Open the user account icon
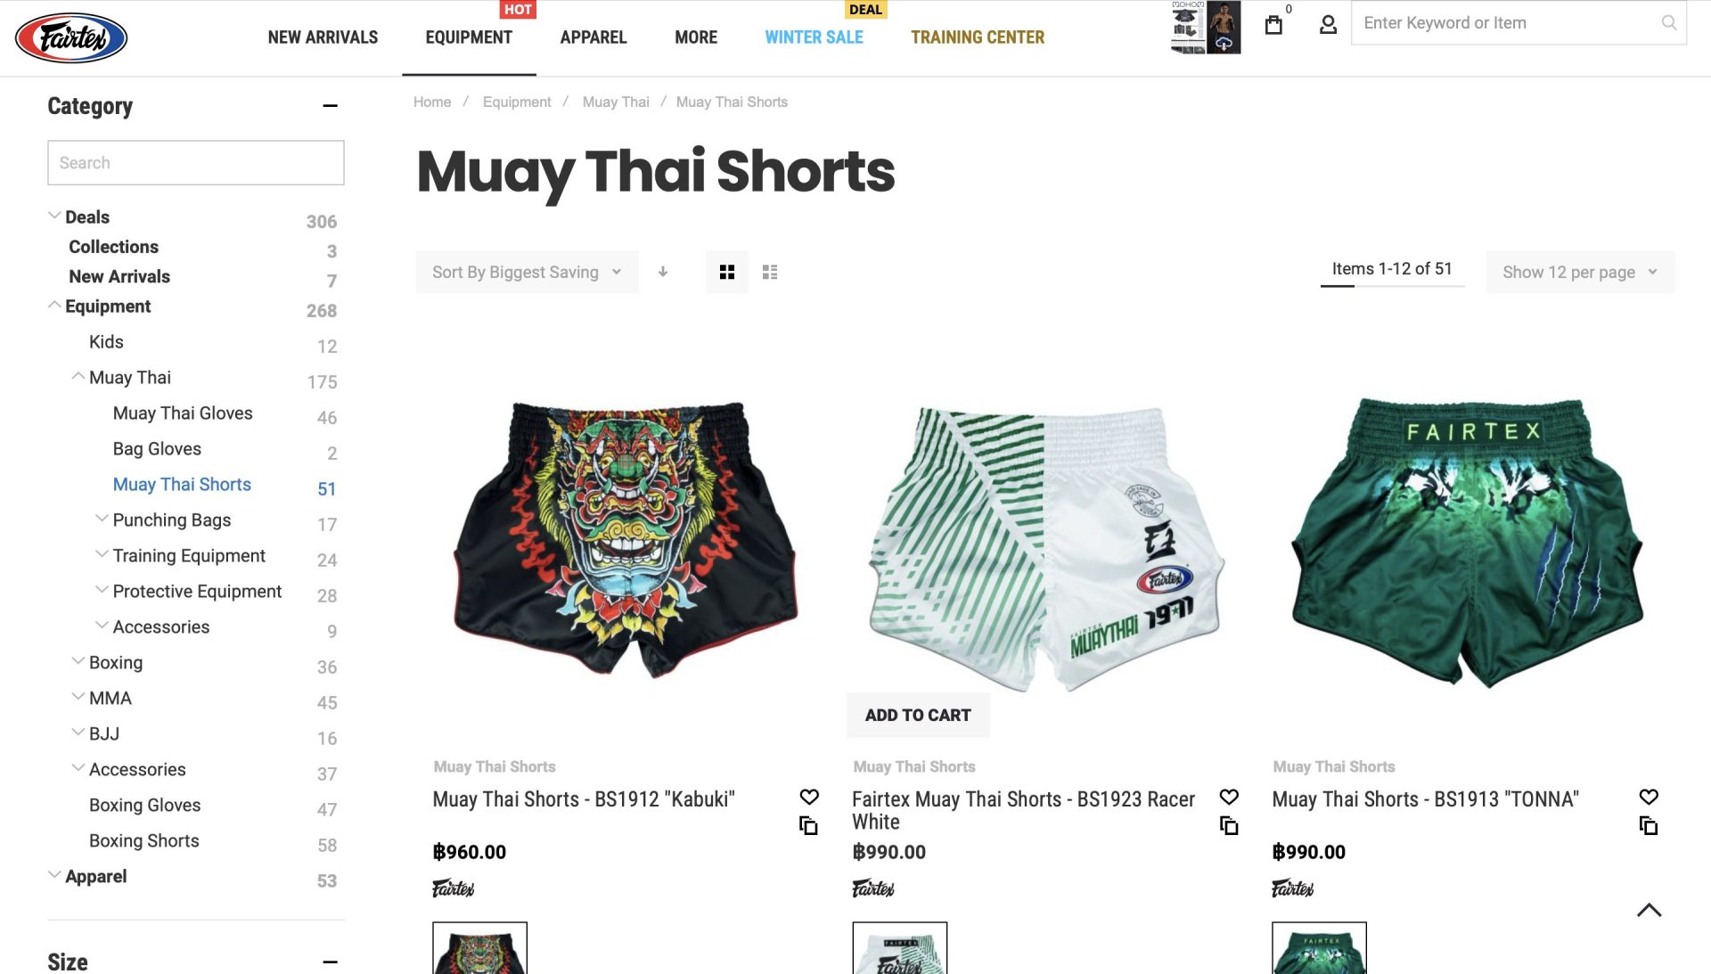 click(x=1328, y=25)
